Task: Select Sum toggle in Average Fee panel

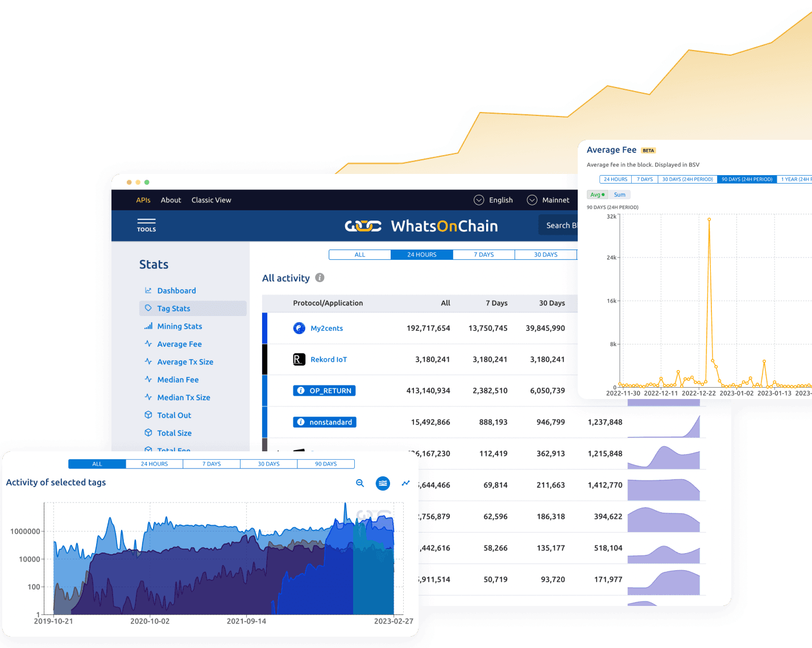Action: point(619,194)
